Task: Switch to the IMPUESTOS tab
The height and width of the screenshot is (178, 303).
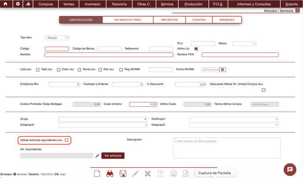Action: [x=170, y=20]
